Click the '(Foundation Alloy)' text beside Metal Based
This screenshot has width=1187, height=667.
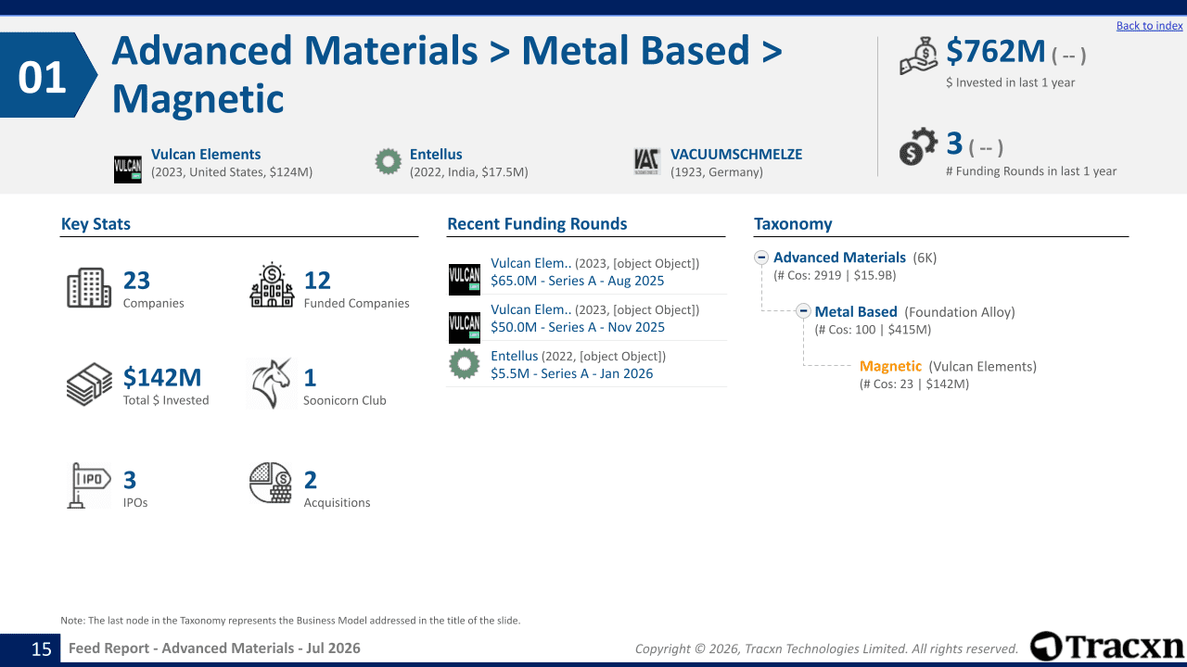click(x=960, y=312)
